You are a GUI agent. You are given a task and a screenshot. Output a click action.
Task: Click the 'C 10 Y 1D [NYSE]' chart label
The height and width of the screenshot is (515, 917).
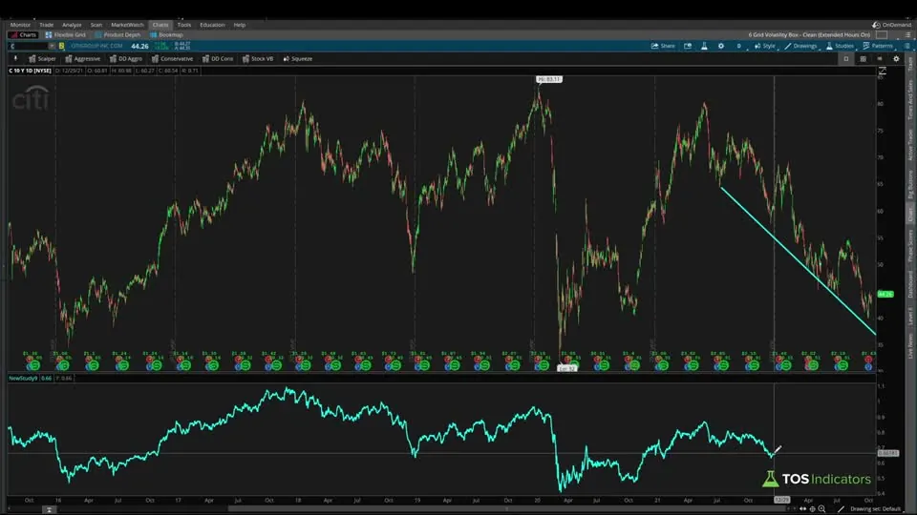(x=30, y=71)
